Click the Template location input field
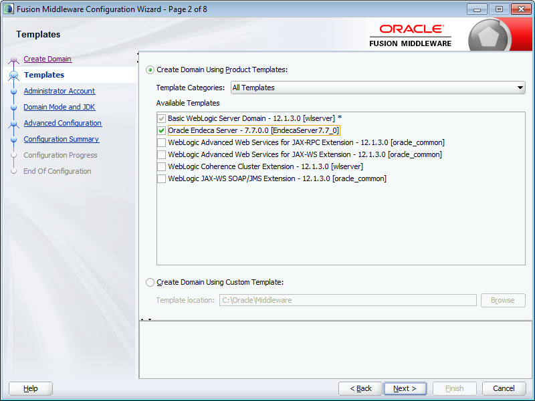 coord(348,300)
